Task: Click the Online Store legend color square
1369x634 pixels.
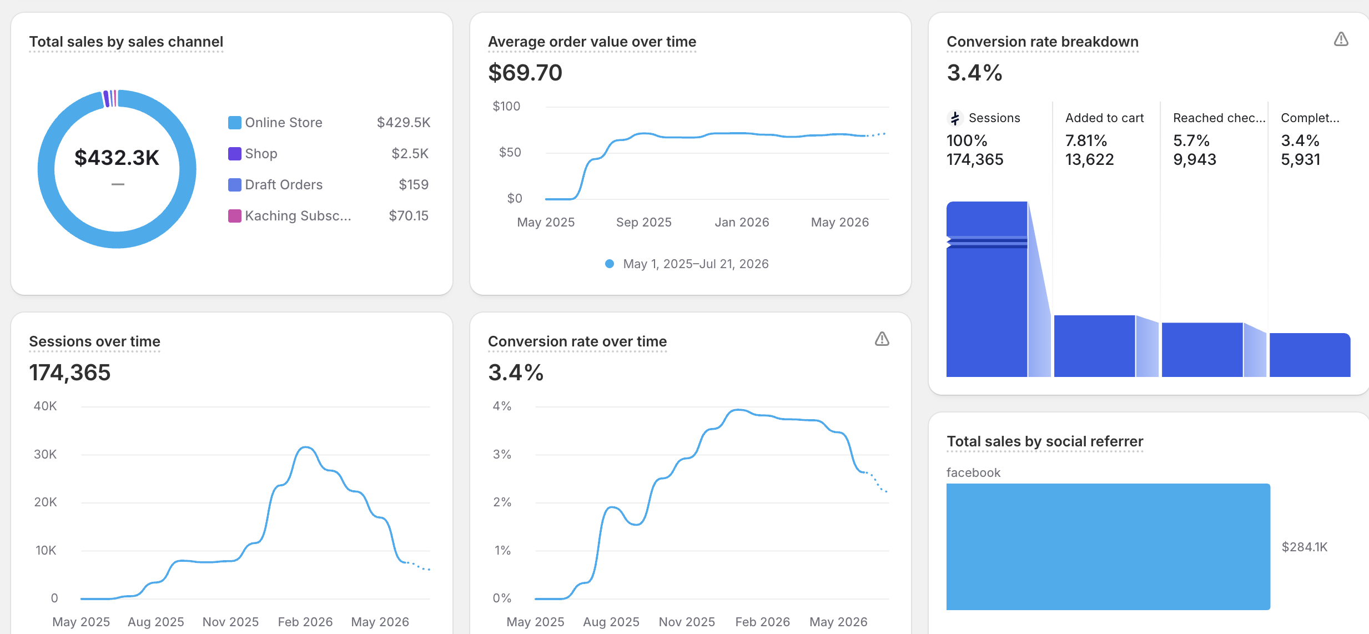Action: point(235,123)
